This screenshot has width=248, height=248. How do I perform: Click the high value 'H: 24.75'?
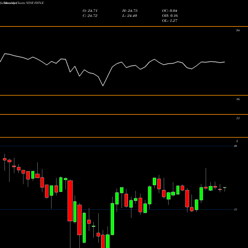130,11
